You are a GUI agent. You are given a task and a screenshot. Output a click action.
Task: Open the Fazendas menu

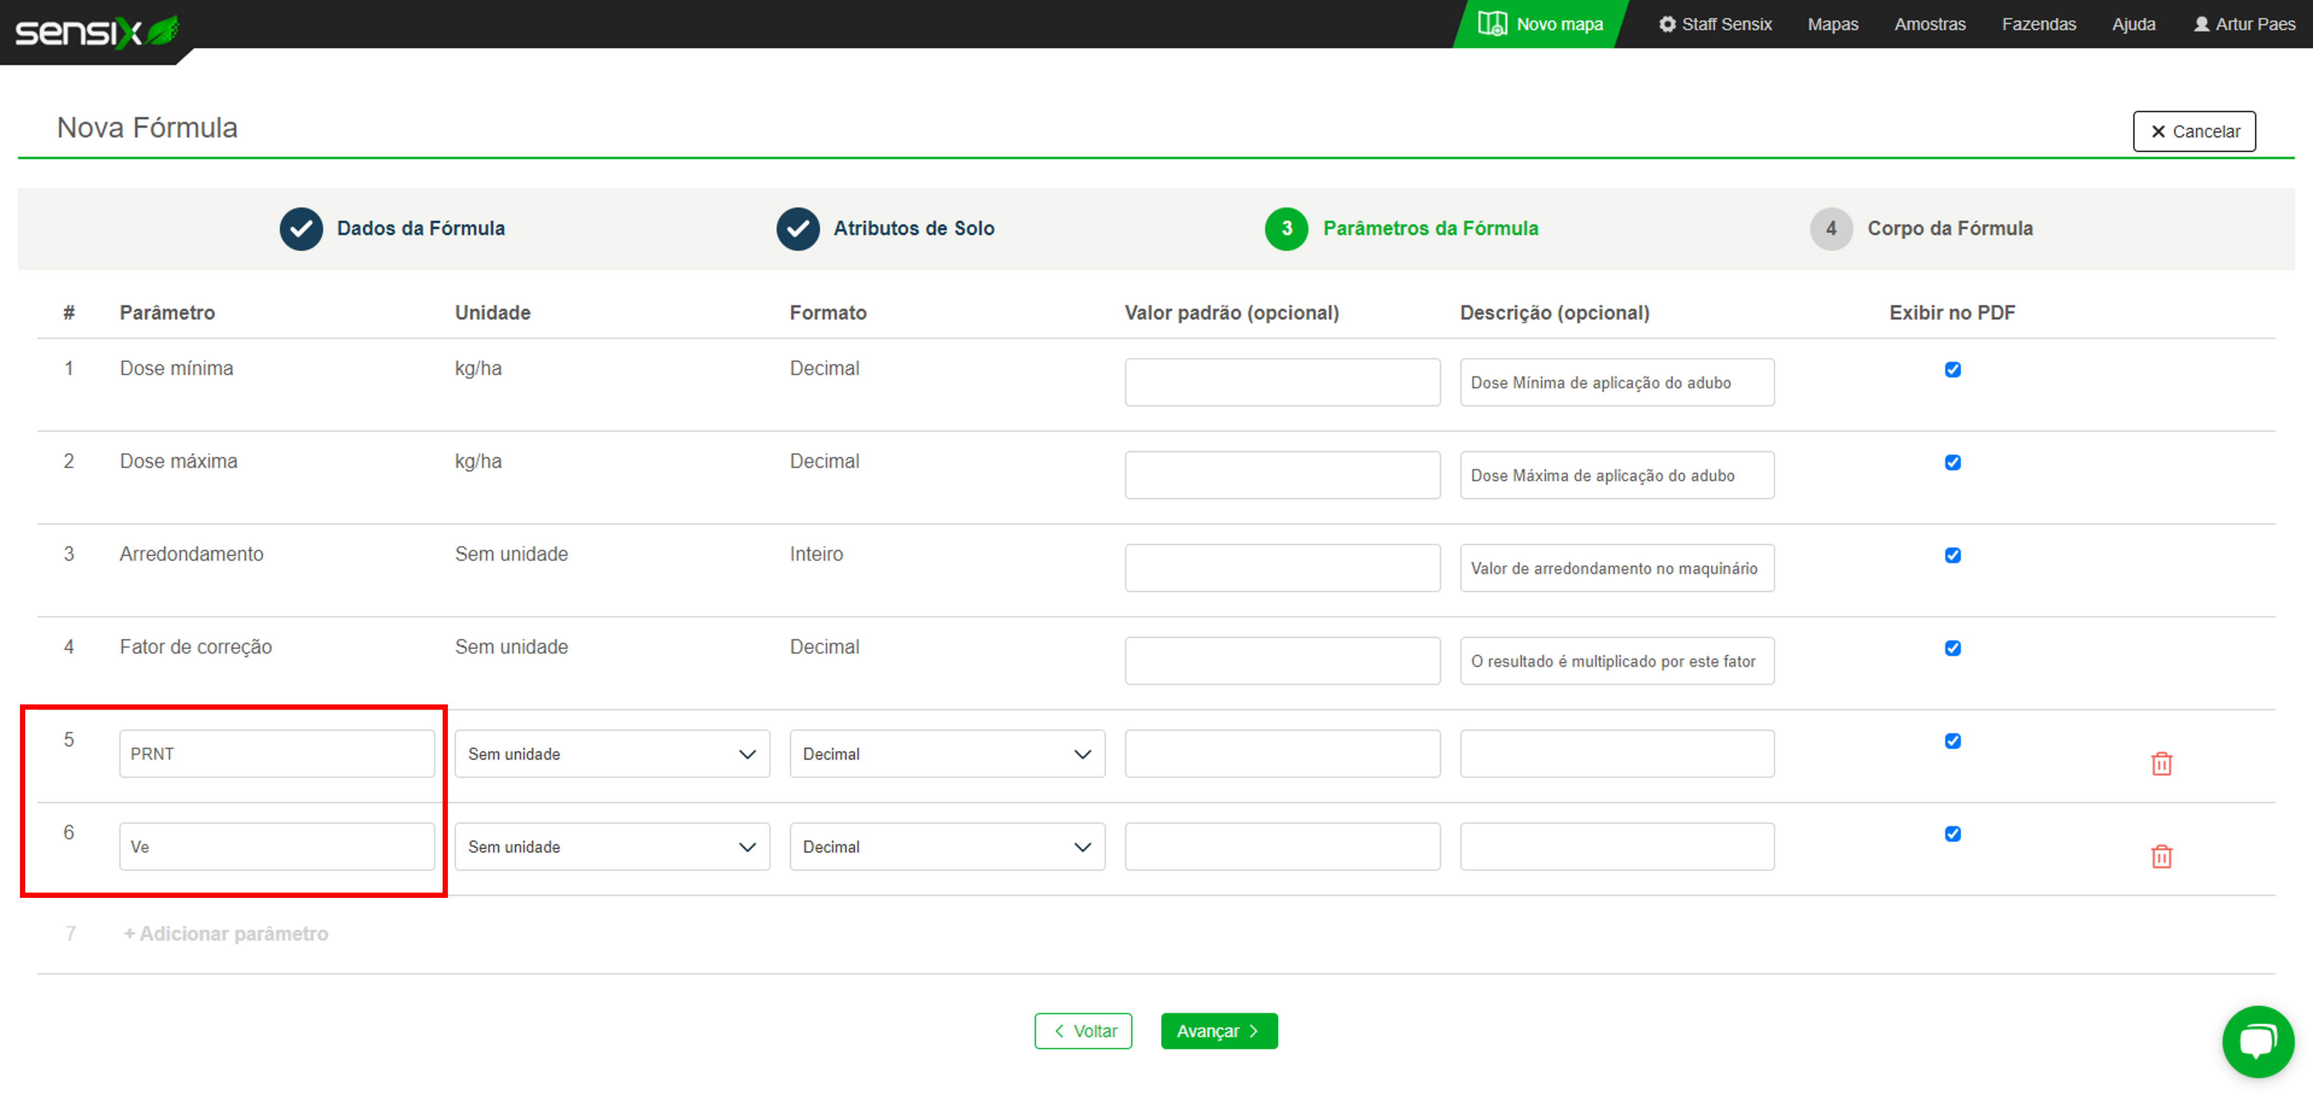pos(2038,24)
